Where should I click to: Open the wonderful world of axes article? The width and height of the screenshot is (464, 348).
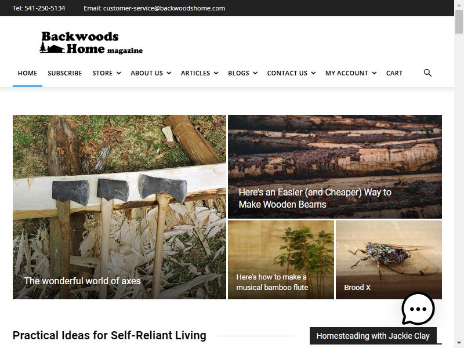(x=82, y=281)
